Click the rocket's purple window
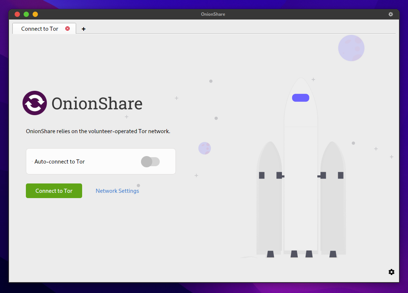 [x=300, y=98]
